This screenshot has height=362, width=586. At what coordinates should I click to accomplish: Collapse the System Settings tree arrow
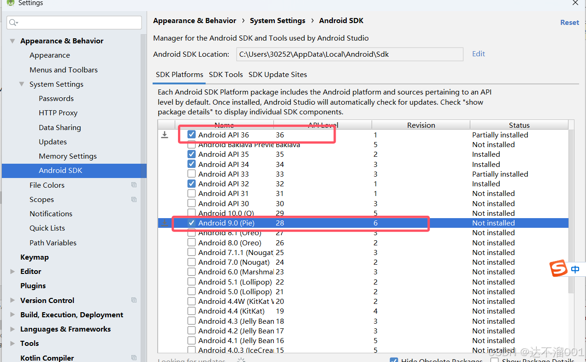coord(22,84)
